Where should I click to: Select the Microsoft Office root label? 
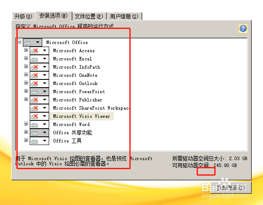point(67,42)
